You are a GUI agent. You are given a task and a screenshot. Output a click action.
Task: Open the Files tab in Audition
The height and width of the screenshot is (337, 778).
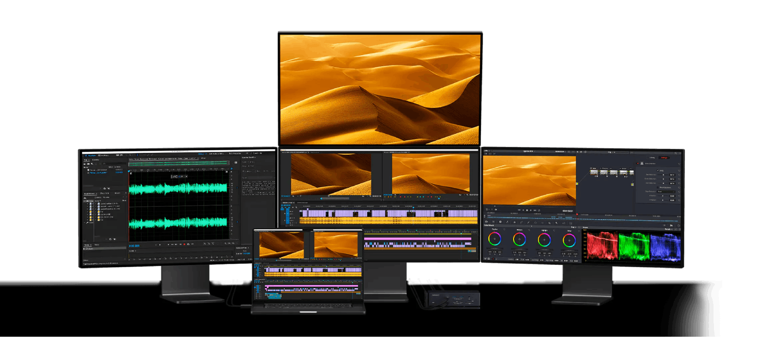(x=86, y=160)
